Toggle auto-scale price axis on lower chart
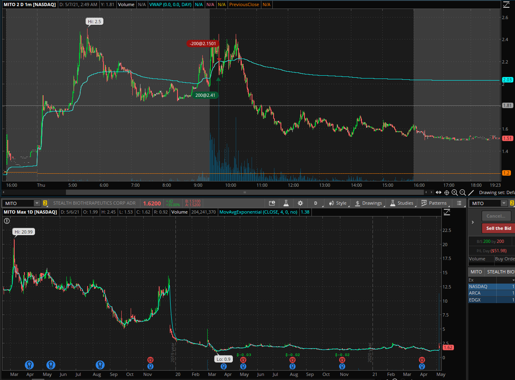Image resolution: width=515 pixels, height=380 pixels. pos(447,212)
